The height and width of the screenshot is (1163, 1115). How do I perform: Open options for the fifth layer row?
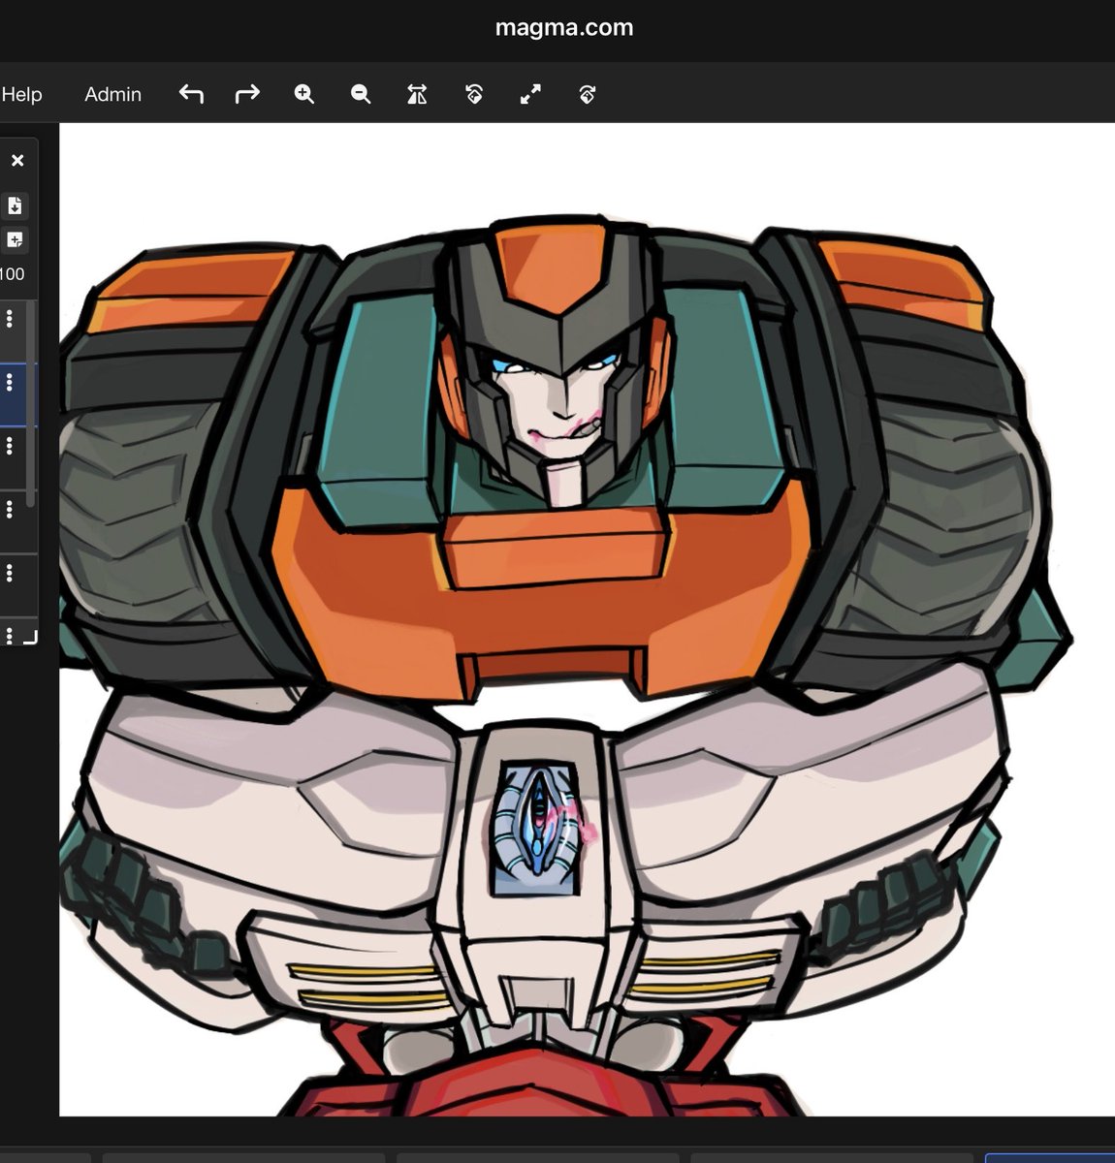[x=10, y=574]
